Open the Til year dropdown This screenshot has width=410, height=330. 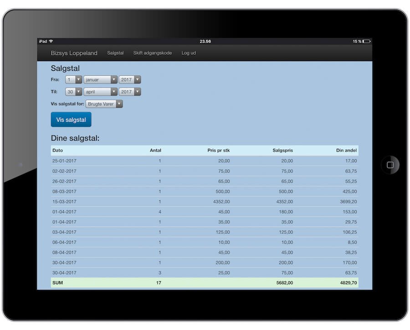tap(130, 92)
